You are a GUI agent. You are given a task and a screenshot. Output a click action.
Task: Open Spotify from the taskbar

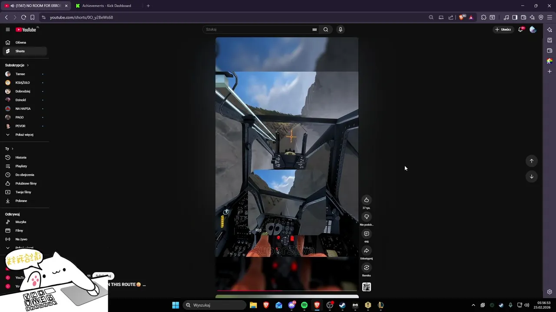click(304, 305)
